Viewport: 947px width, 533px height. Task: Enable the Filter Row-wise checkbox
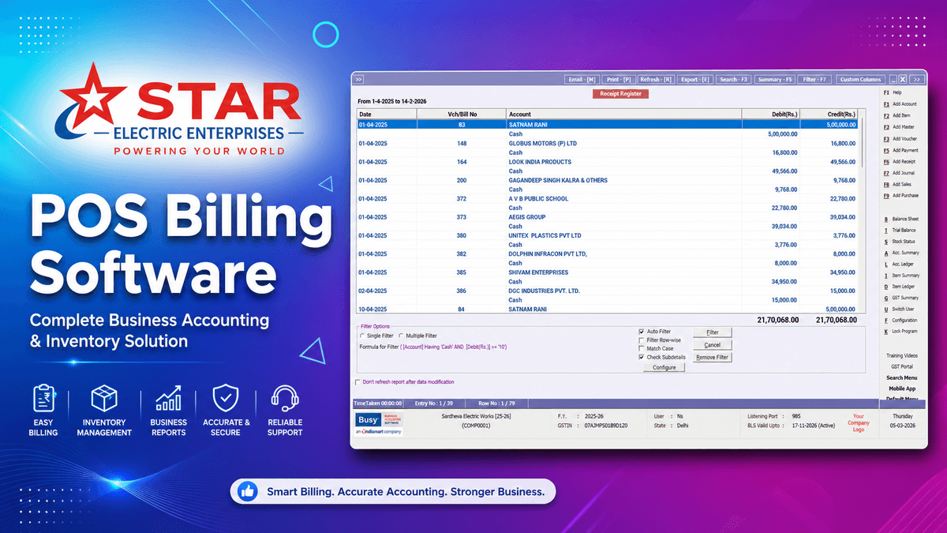[642, 340]
